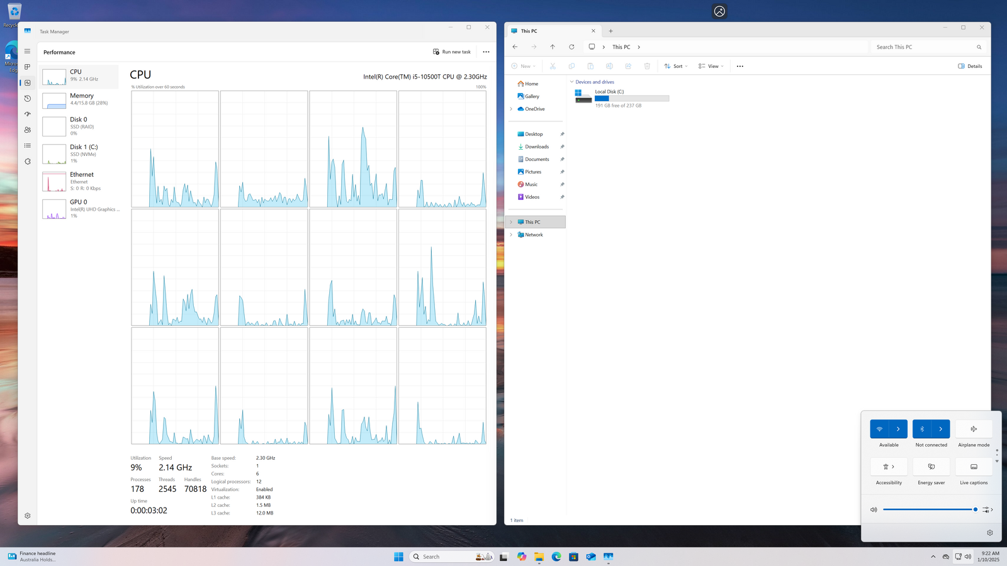
Task: Expand the Network tree item
Action: click(511, 235)
